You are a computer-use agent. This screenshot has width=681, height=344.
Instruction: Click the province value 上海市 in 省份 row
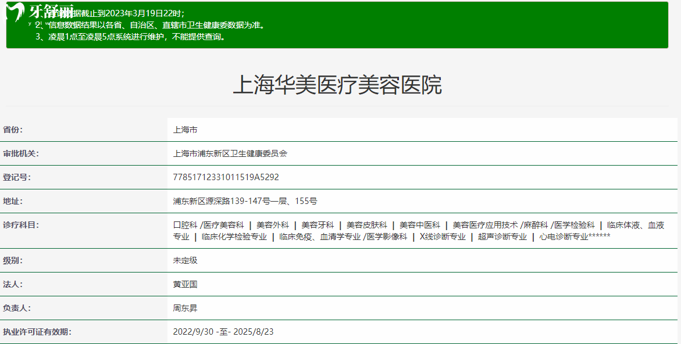185,130
